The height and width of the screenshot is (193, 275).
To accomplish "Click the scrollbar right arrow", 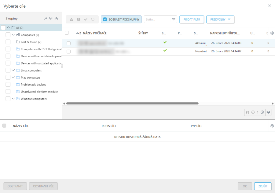I will coord(273,104).
